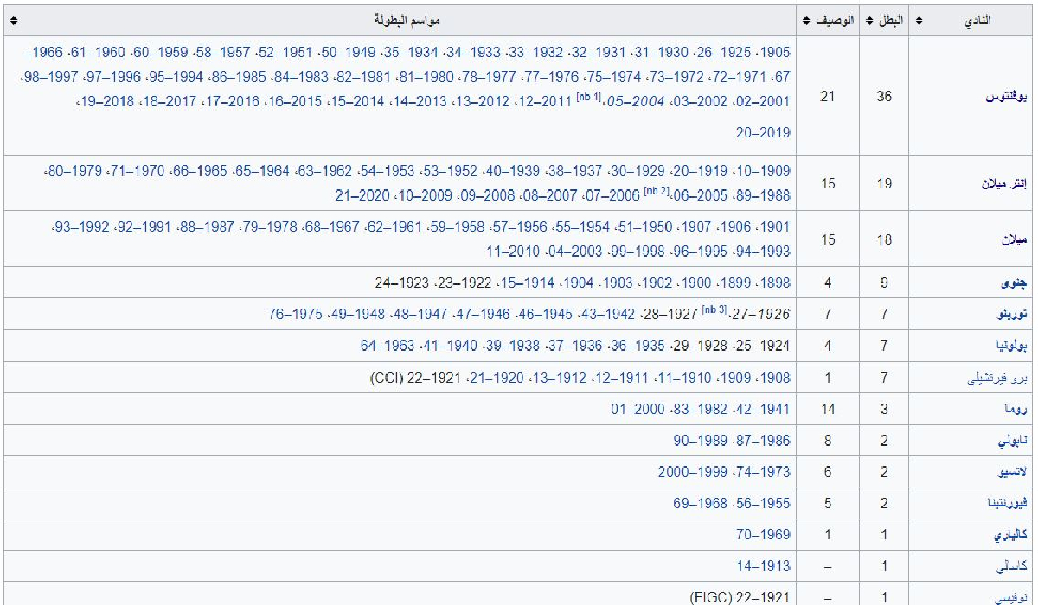The image size is (1038, 605).
Task: Open the 83–1982 season link
Action: point(701,409)
